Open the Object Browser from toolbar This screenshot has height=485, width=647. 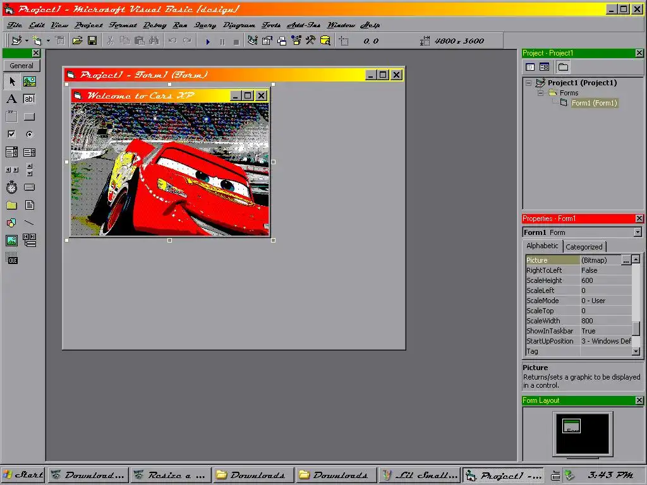pyautogui.click(x=296, y=40)
